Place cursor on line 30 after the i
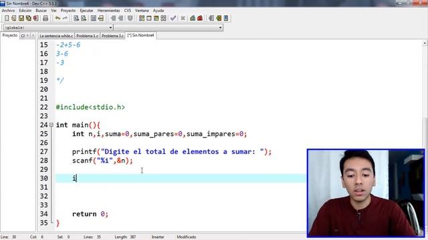This screenshot has width=428, height=240. click(x=76, y=178)
